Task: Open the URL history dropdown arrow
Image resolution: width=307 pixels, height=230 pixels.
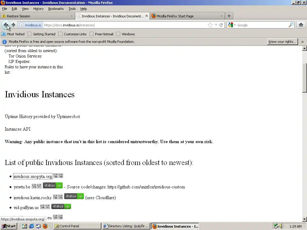Action: coord(216,25)
